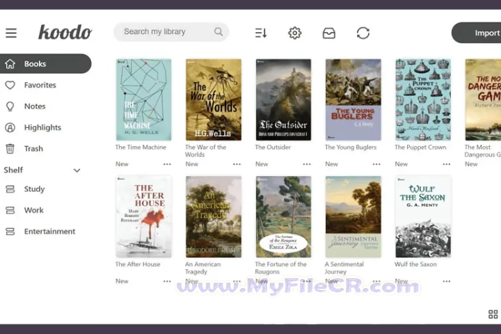Click 'New' label under The After House
The height and width of the screenshot is (334, 501).
tap(122, 281)
